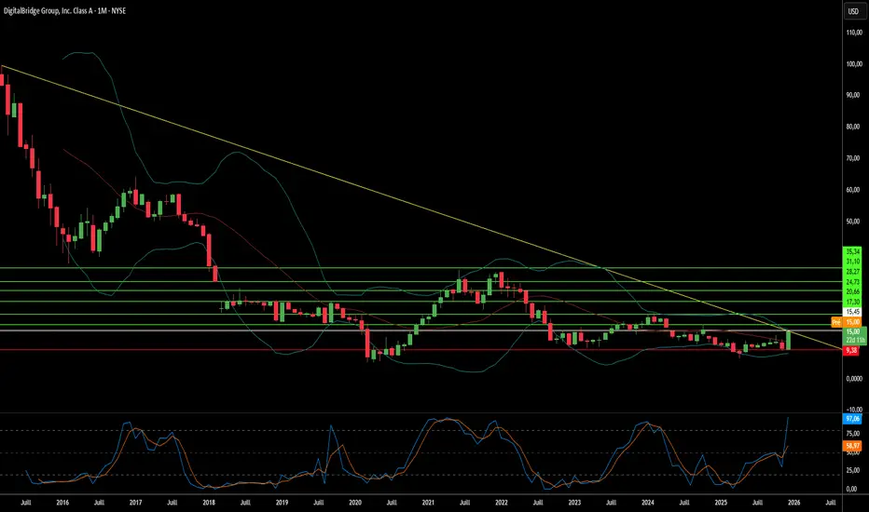869x512 pixels.
Task: Click the blue 97,06 stochastic value
Action: click(x=852, y=419)
